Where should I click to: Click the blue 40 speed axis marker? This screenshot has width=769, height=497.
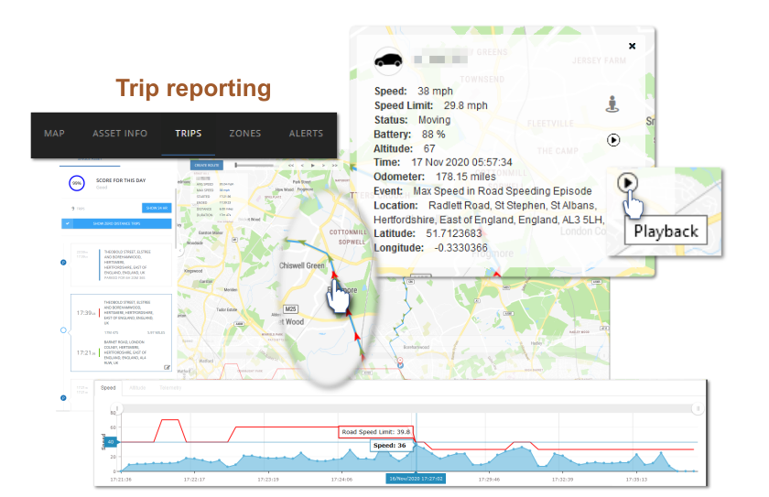pos(111,442)
